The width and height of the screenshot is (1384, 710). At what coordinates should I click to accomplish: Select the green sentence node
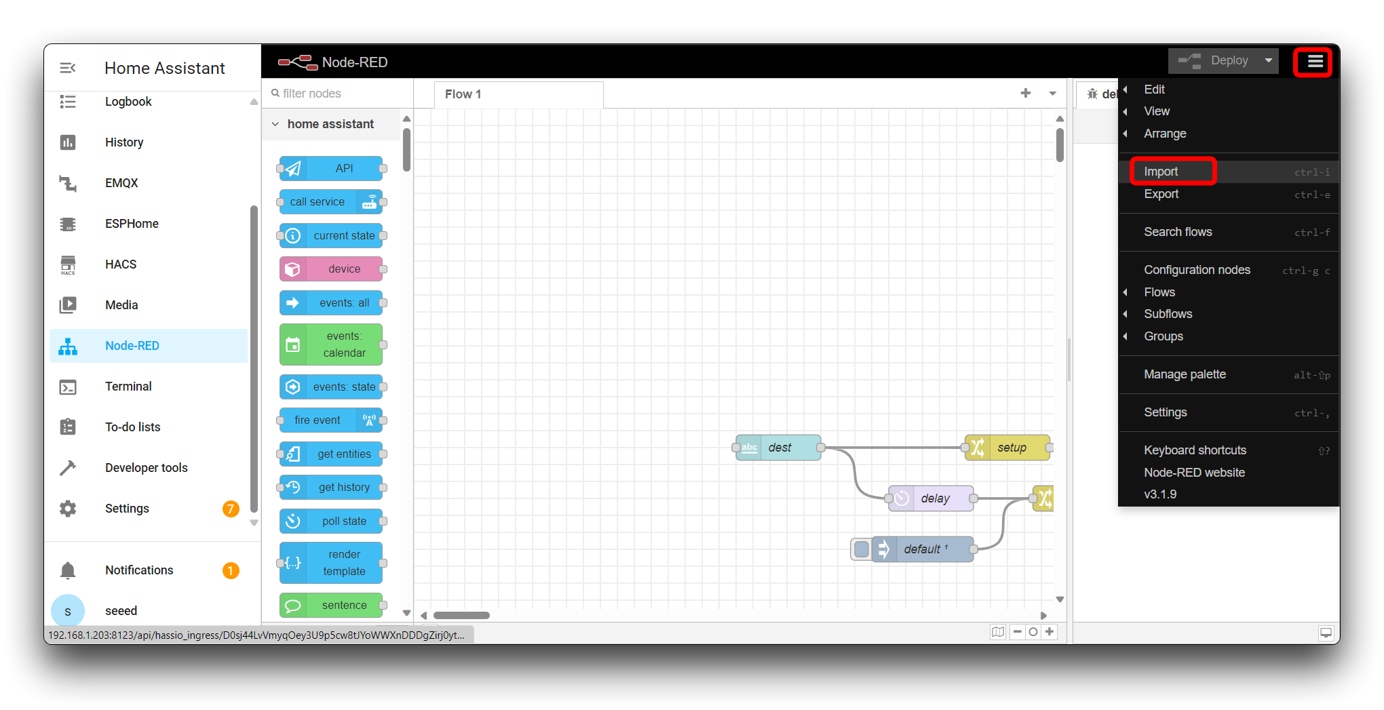pyautogui.click(x=331, y=605)
